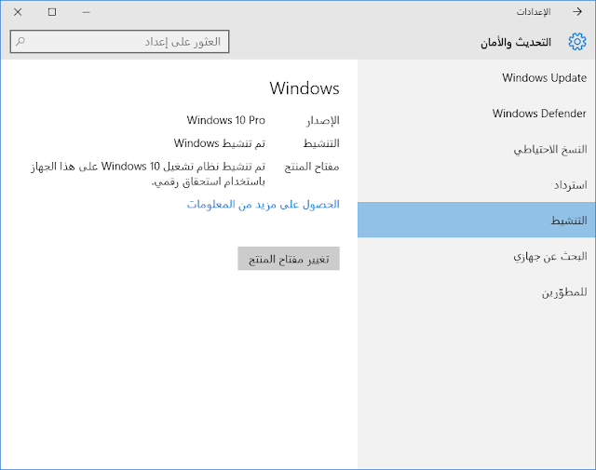
Task: Click the digital entitlement description text
Action: click(148, 174)
